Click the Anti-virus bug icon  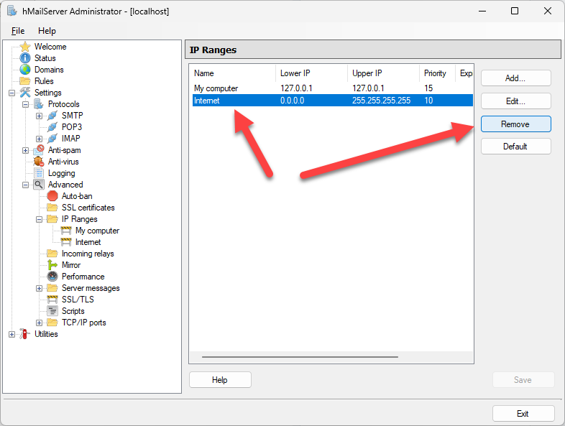39,162
